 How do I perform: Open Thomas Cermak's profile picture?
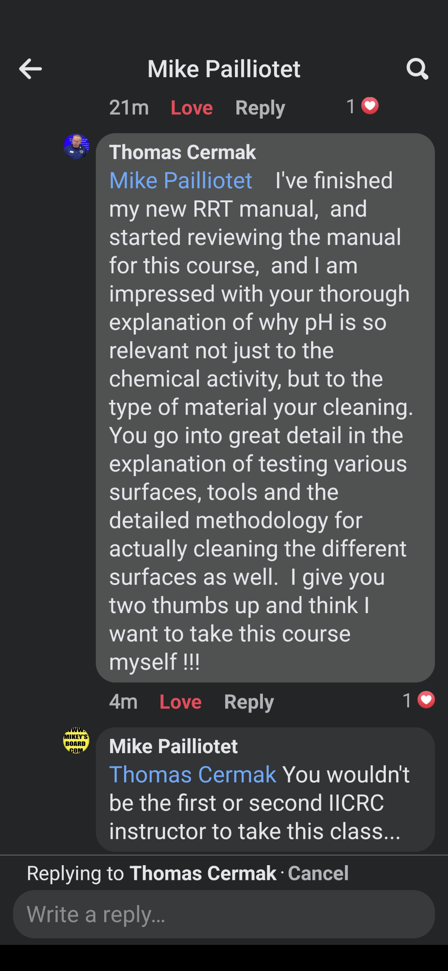[x=76, y=147]
